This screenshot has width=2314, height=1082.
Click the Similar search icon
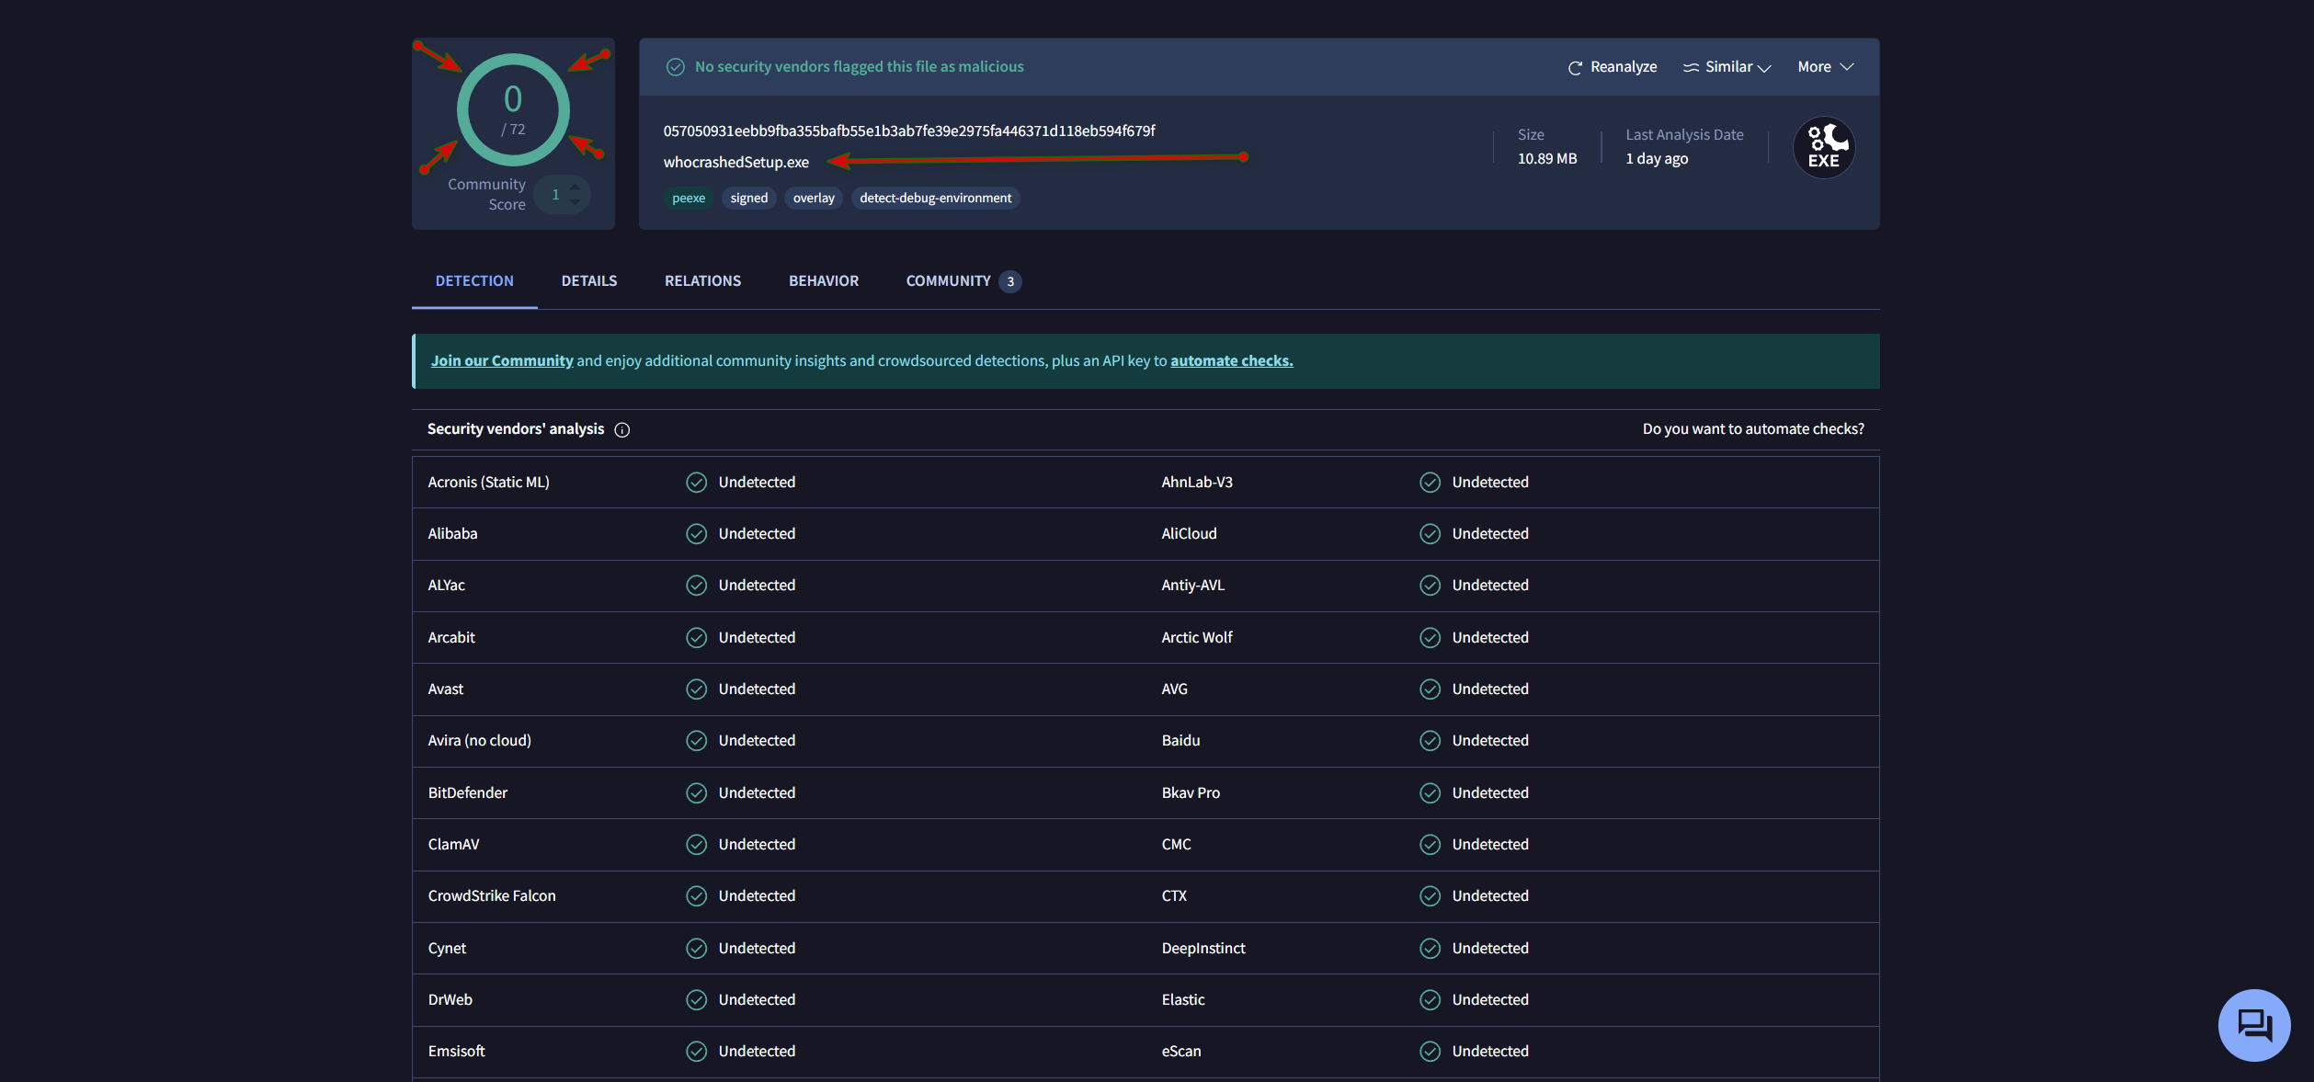coord(1690,67)
